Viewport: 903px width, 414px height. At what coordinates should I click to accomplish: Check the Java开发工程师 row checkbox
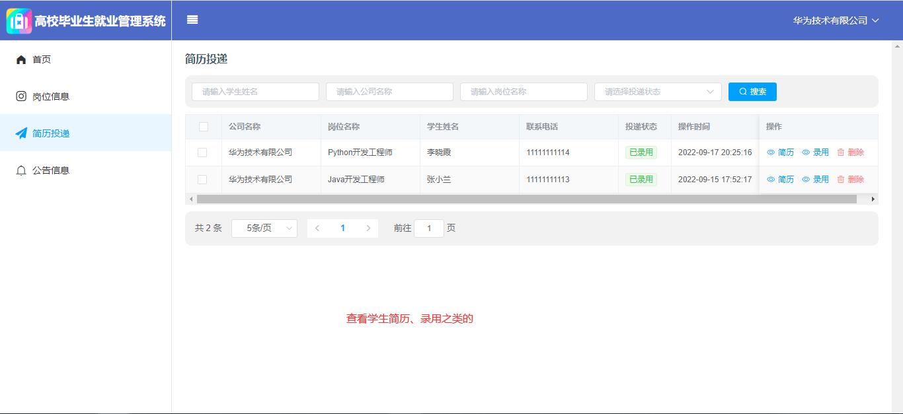202,180
